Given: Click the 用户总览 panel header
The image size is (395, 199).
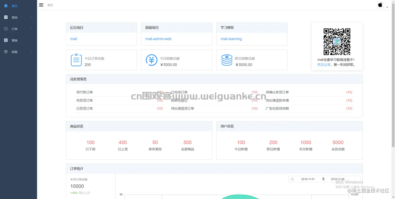Looking at the screenshot, I should click(x=289, y=126).
